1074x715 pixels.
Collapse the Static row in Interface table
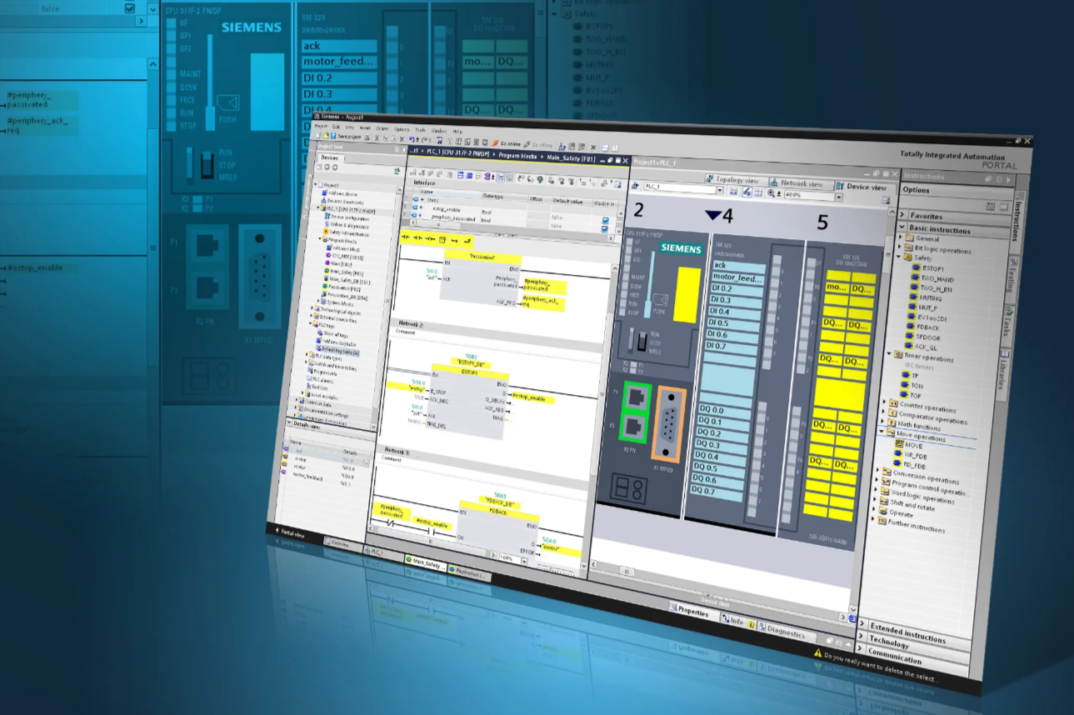tap(422, 200)
